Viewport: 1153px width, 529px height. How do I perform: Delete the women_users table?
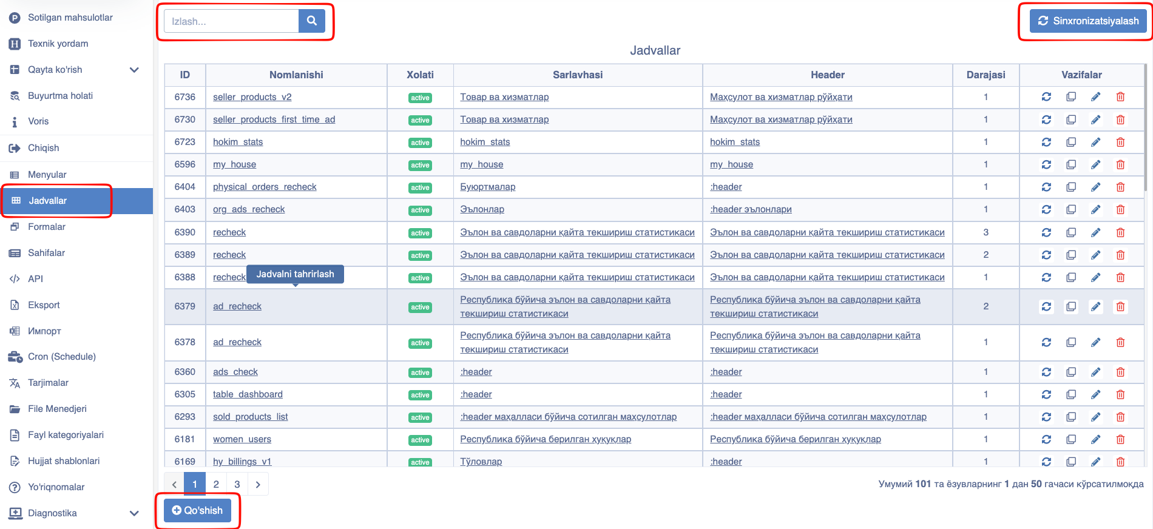tap(1120, 439)
